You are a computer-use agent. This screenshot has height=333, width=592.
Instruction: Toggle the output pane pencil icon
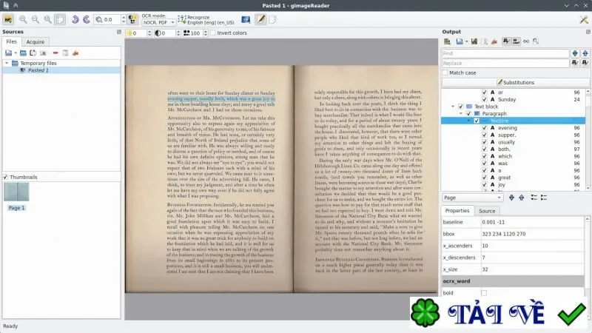click(261, 19)
